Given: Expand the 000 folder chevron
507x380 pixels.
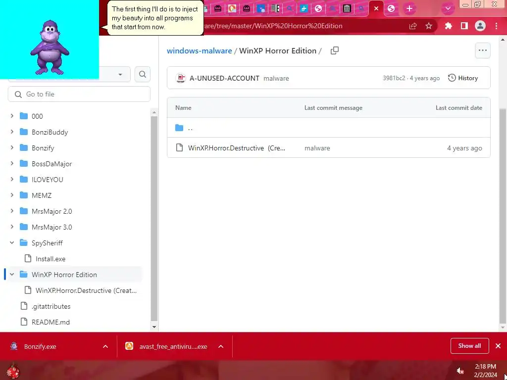Looking at the screenshot, I should click(x=12, y=116).
